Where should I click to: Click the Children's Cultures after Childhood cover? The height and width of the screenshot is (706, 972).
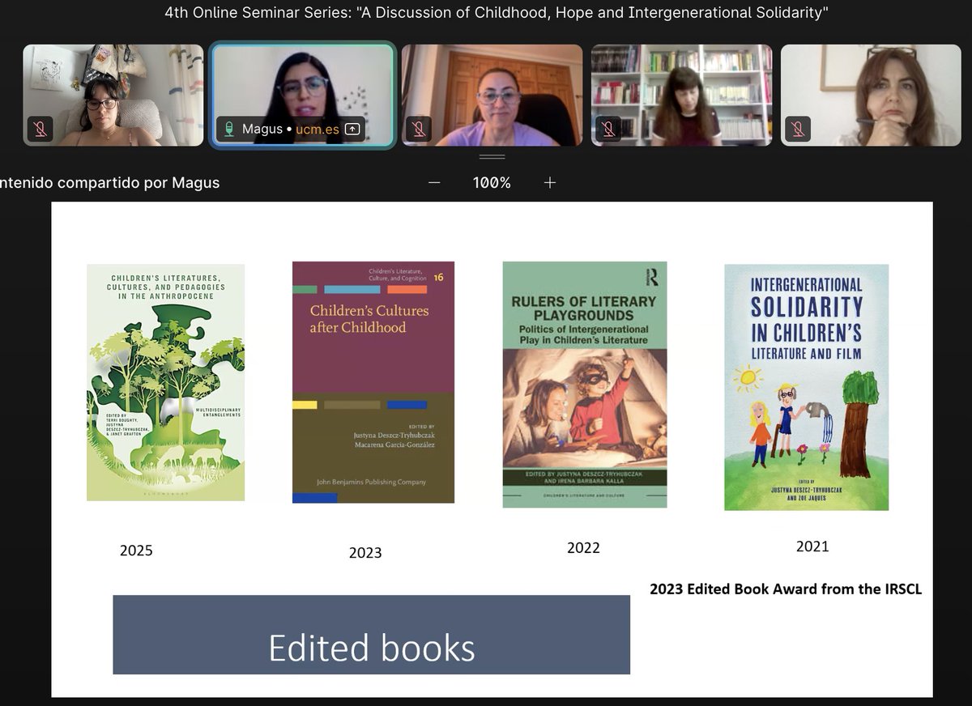(x=373, y=382)
